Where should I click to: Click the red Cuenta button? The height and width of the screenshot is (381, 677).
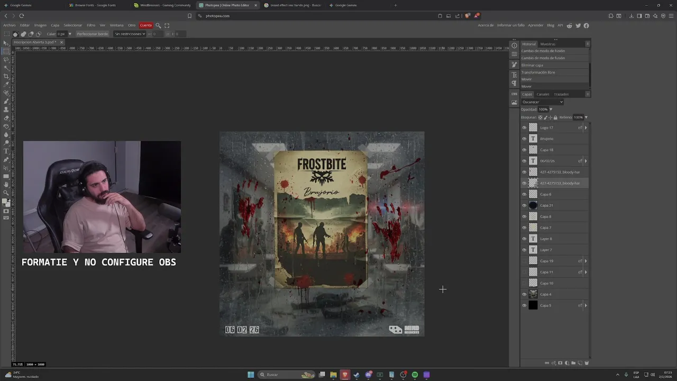click(x=146, y=25)
